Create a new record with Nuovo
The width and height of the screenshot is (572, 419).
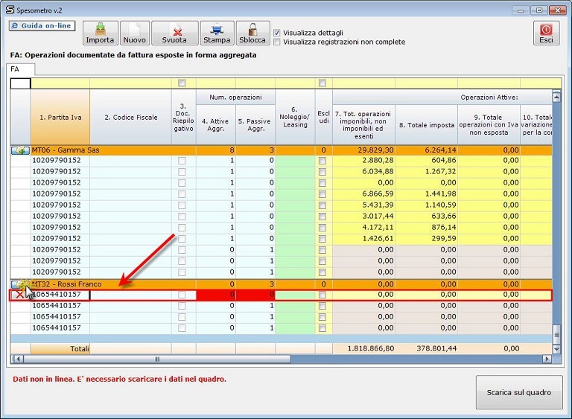pyautogui.click(x=135, y=33)
